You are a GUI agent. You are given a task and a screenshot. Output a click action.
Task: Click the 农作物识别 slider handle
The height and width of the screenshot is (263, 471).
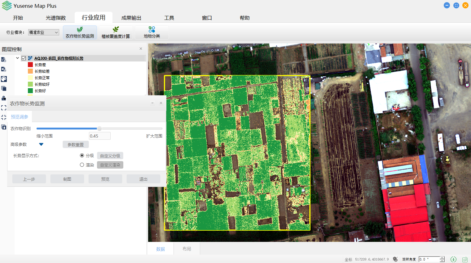pos(99,129)
